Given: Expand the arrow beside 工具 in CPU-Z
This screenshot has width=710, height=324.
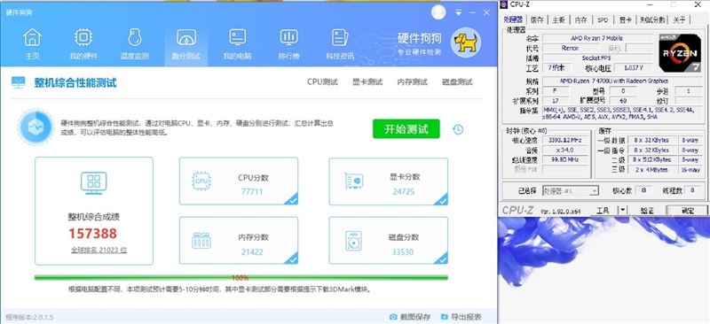Looking at the screenshot, I should pos(623,210).
